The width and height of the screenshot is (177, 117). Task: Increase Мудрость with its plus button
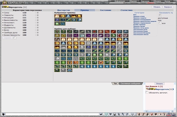(38, 25)
